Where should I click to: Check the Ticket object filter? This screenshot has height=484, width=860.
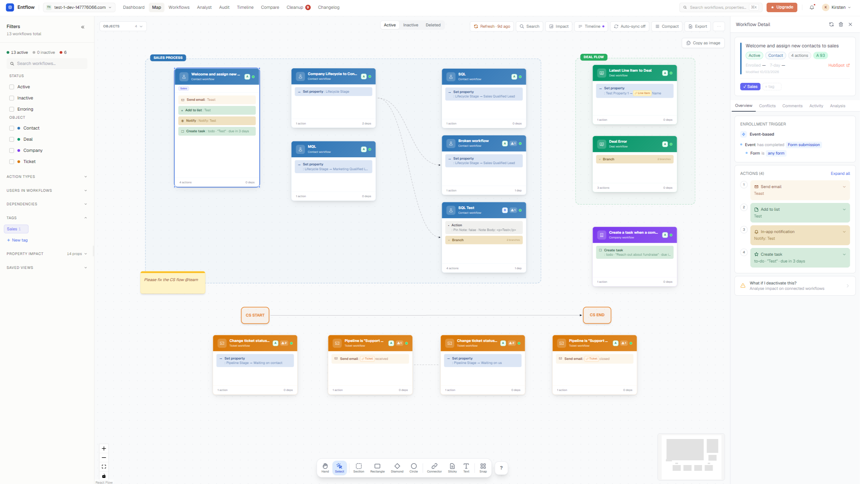tap(11, 162)
